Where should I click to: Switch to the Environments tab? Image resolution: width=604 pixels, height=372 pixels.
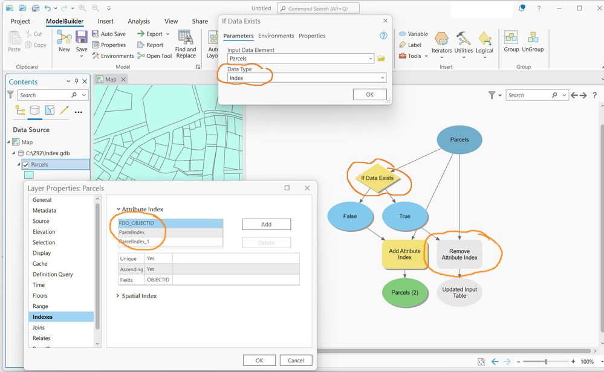pos(276,36)
